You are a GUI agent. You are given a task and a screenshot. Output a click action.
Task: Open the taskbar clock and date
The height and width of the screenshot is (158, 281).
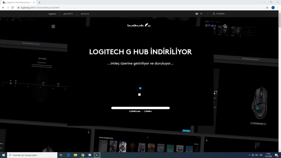click(x=268, y=155)
